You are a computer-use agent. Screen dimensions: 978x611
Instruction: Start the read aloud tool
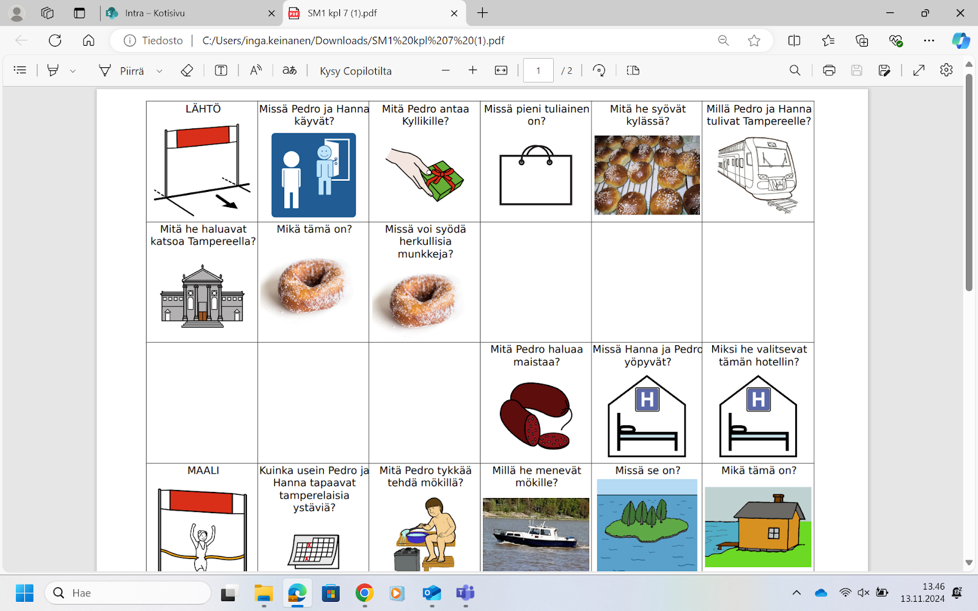point(256,70)
